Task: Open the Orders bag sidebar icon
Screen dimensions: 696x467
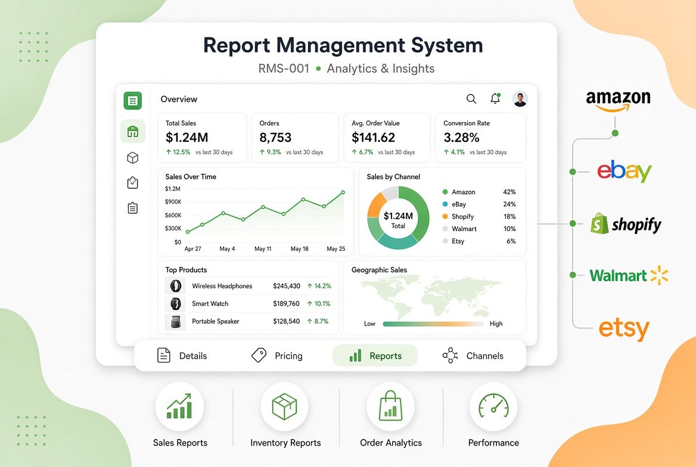Action: pos(133,182)
